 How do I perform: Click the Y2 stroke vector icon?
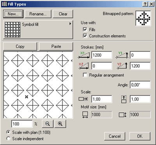pyautogui.click(x=122, y=66)
